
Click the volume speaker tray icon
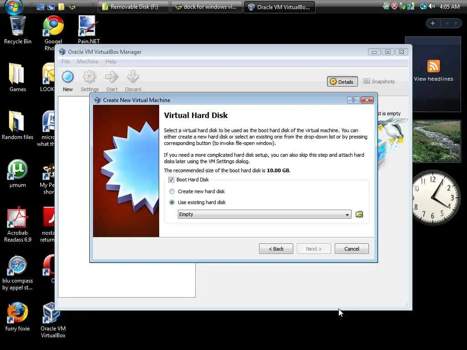click(x=432, y=6)
